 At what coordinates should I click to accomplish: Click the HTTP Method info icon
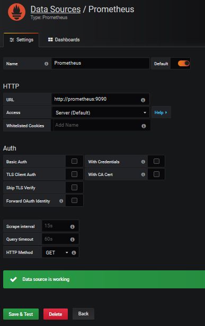(x=74, y=253)
